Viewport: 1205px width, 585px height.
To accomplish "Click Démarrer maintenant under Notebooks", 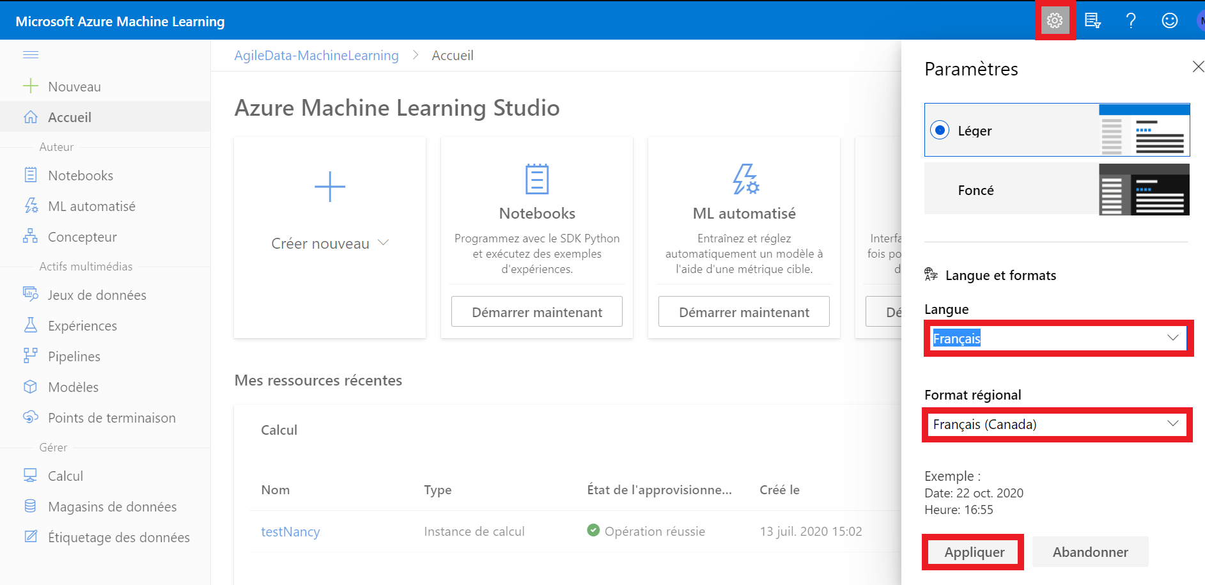I will point(537,311).
